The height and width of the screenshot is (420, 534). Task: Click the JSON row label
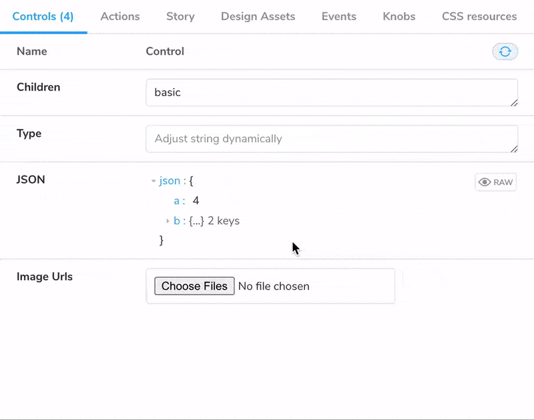(31, 180)
